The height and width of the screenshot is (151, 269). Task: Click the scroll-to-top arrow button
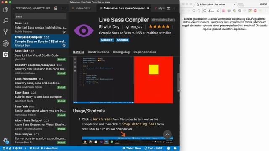click(x=167, y=135)
